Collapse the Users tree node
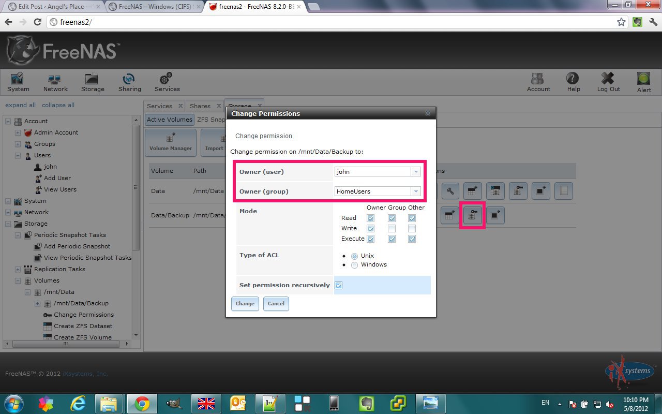The image size is (662, 414). pyautogui.click(x=18, y=155)
